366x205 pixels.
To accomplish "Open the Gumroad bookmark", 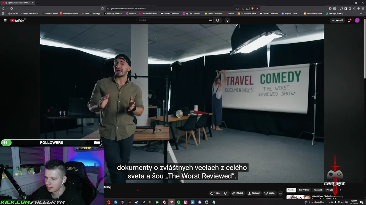I will 131,13.
